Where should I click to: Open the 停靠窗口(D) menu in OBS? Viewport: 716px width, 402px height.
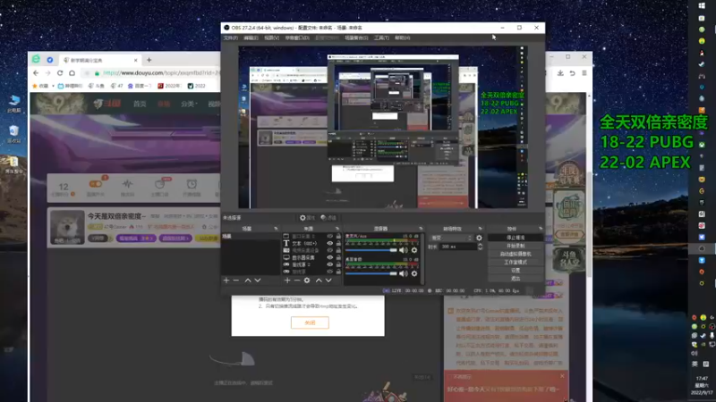tap(297, 38)
